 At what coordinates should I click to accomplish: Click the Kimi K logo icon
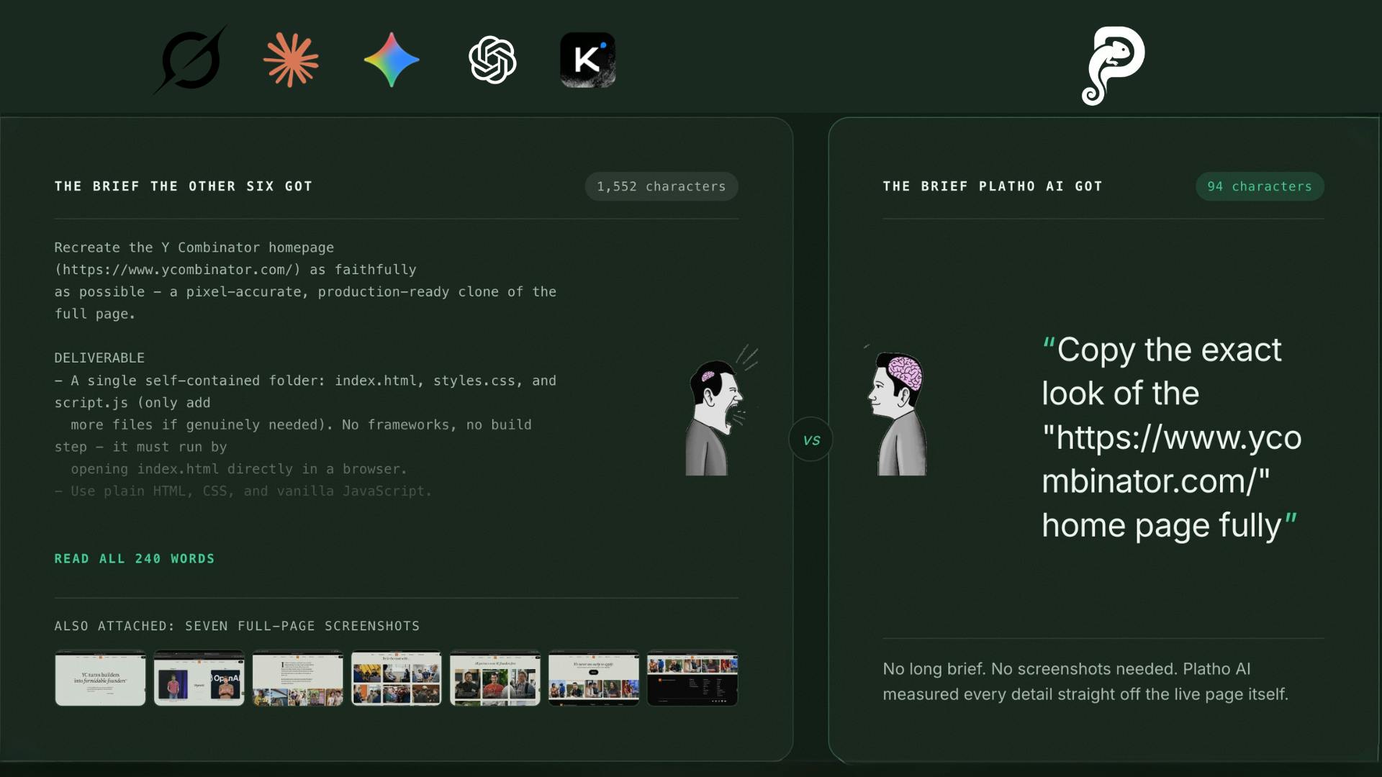(x=588, y=60)
